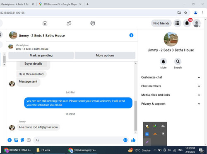Open Chrome three-dot menu

203,13
